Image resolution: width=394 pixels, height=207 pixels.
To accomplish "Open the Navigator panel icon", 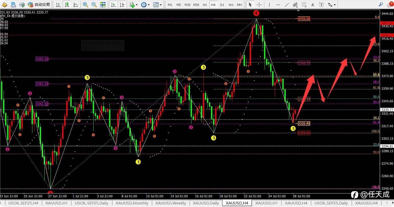I will pyautogui.click(x=13, y=5).
